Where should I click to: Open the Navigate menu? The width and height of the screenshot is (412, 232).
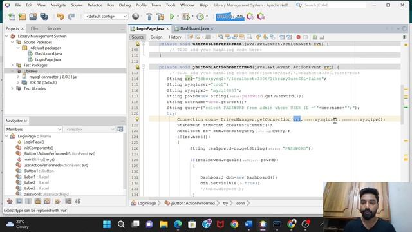pos(59,5)
